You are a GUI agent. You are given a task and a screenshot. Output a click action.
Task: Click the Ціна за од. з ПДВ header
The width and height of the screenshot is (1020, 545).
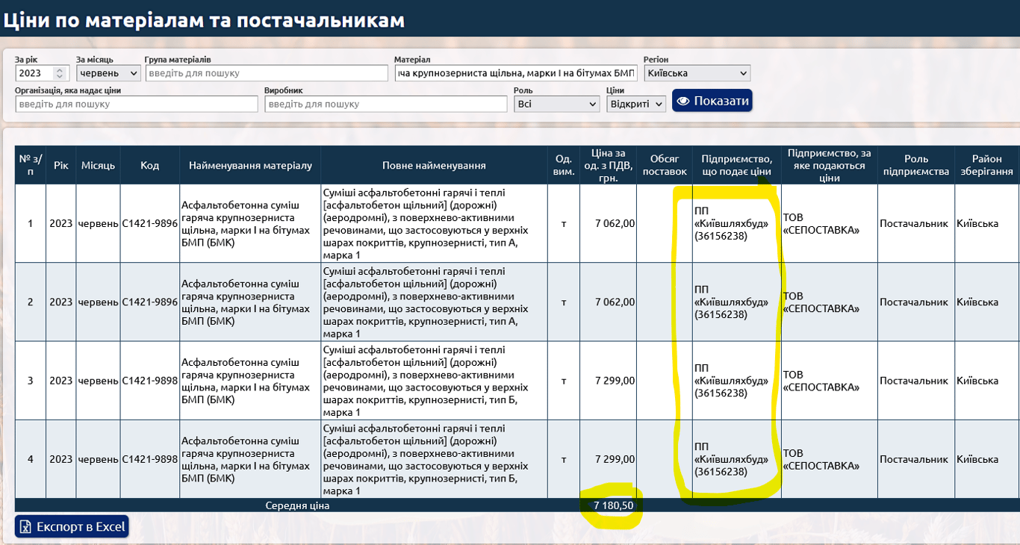click(607, 165)
